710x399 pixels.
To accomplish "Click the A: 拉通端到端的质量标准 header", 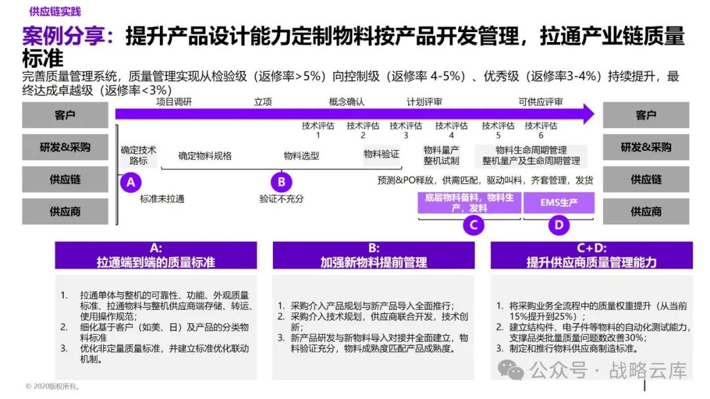I will tap(156, 255).
